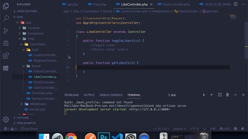
Task: Collapse the Controllers folder
Action: 38,44
